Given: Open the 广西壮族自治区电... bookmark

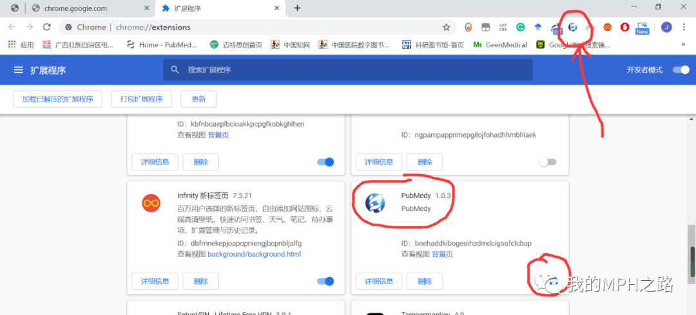Looking at the screenshot, I should (78, 45).
